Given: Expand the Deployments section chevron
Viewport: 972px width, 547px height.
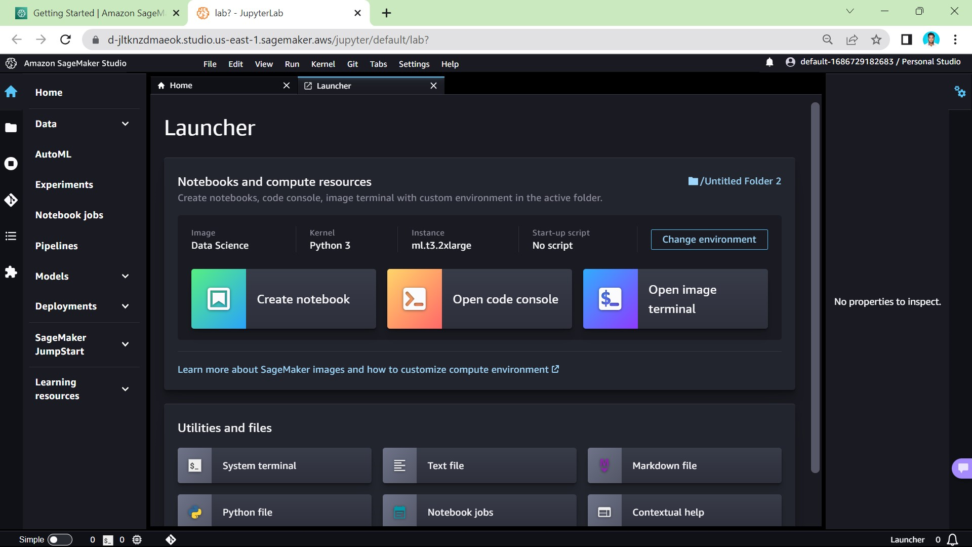Looking at the screenshot, I should 125,306.
